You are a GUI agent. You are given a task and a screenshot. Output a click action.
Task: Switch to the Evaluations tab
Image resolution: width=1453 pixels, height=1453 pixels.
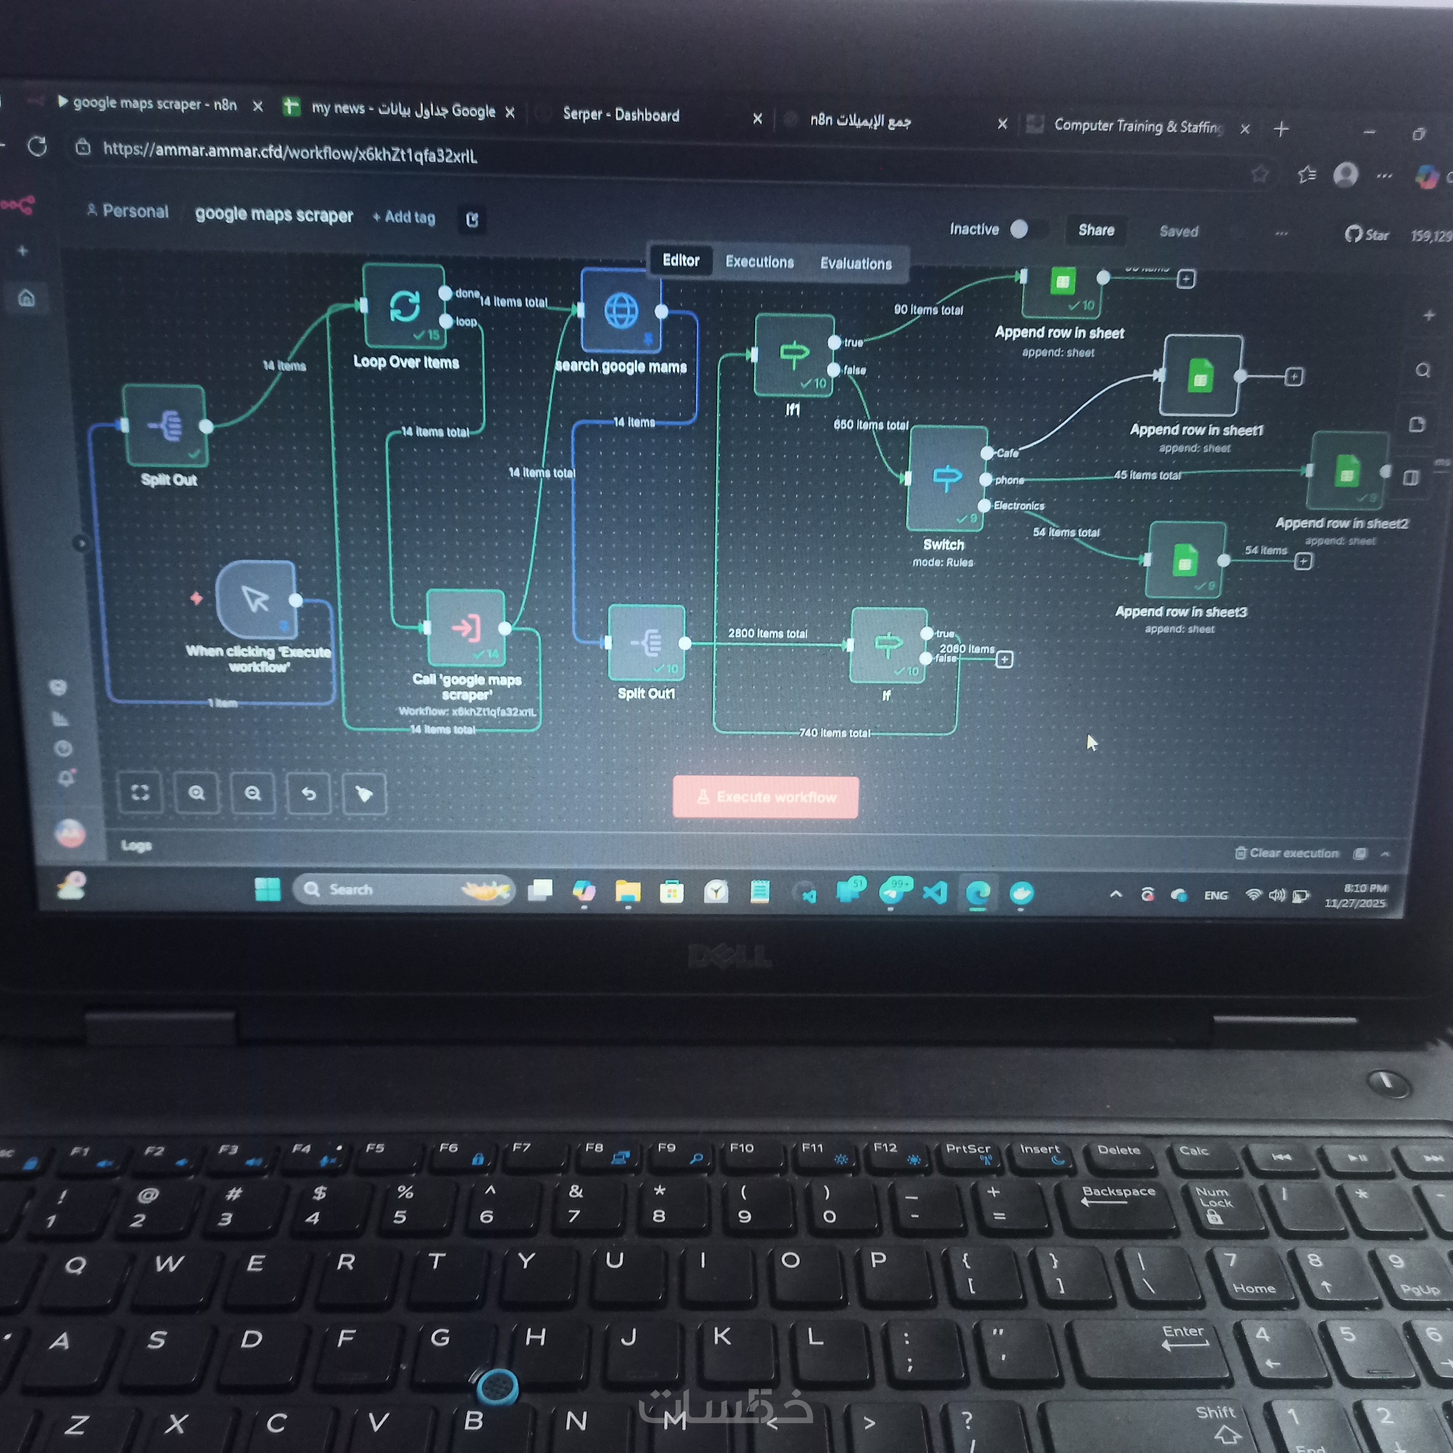[x=856, y=263]
